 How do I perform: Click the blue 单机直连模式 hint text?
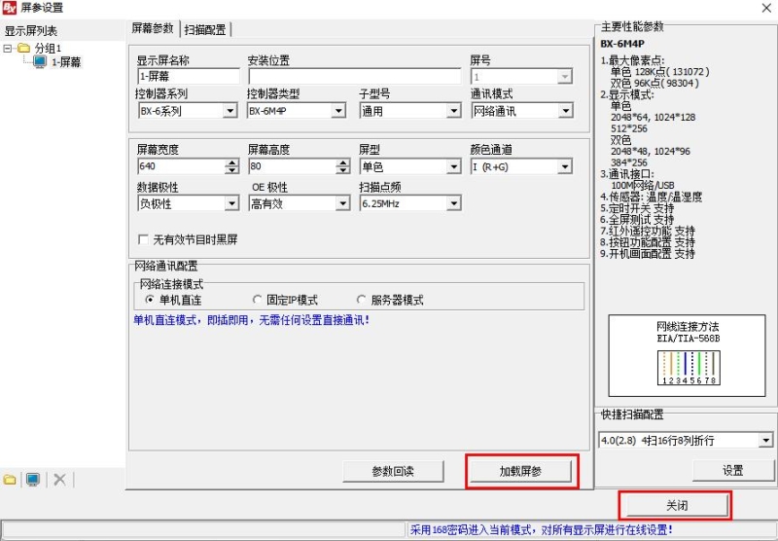[252, 320]
